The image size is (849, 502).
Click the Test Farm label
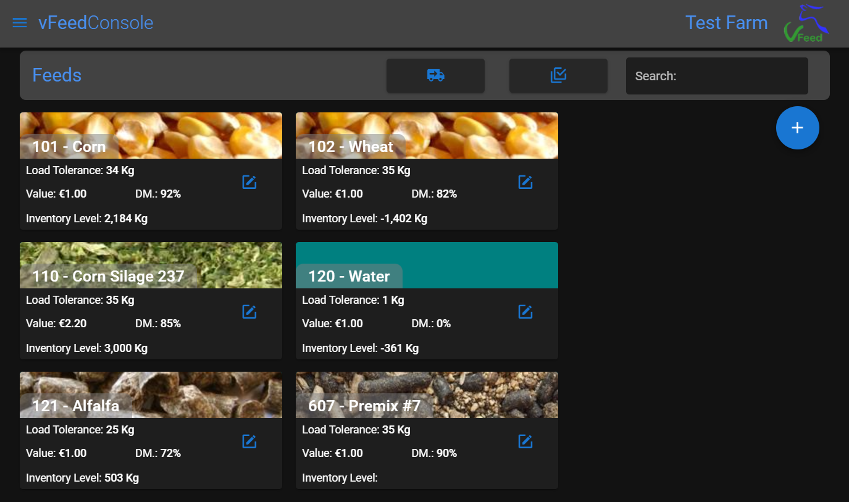coord(727,23)
